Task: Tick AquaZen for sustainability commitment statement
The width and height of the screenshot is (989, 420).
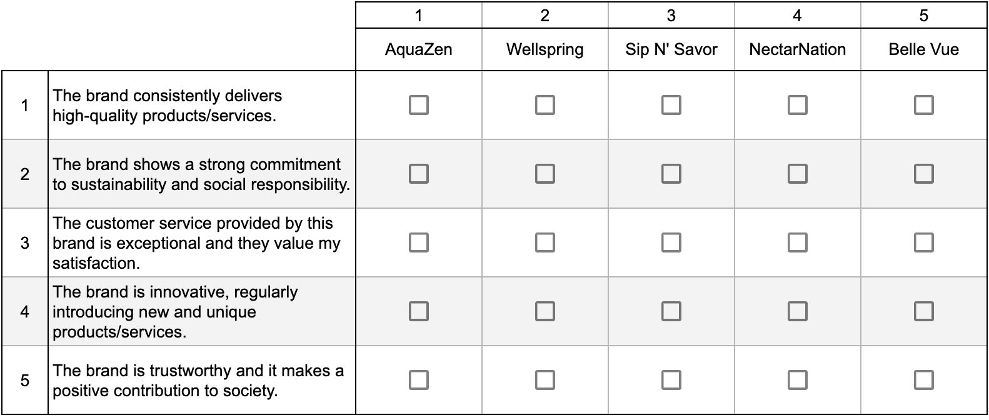Action: click(x=418, y=174)
